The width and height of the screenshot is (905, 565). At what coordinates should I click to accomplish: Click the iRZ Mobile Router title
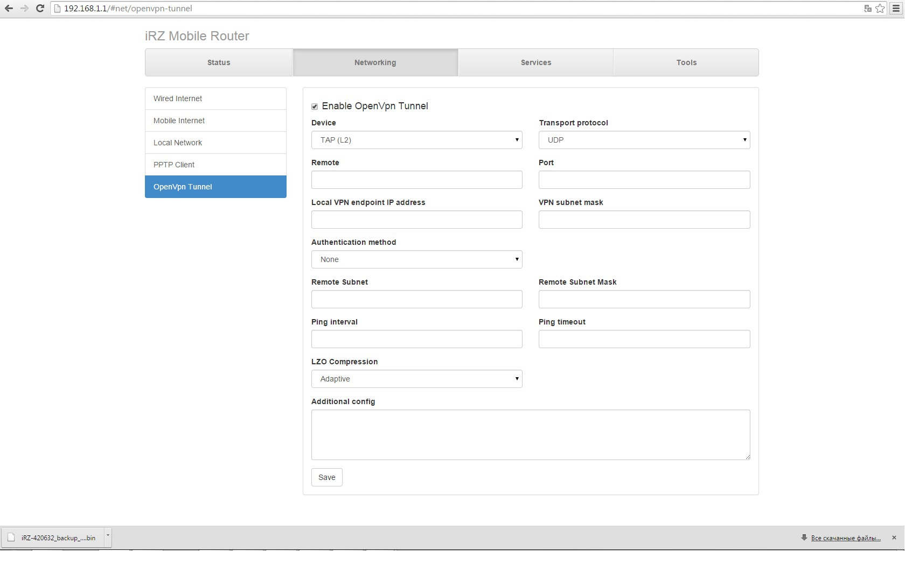click(197, 36)
